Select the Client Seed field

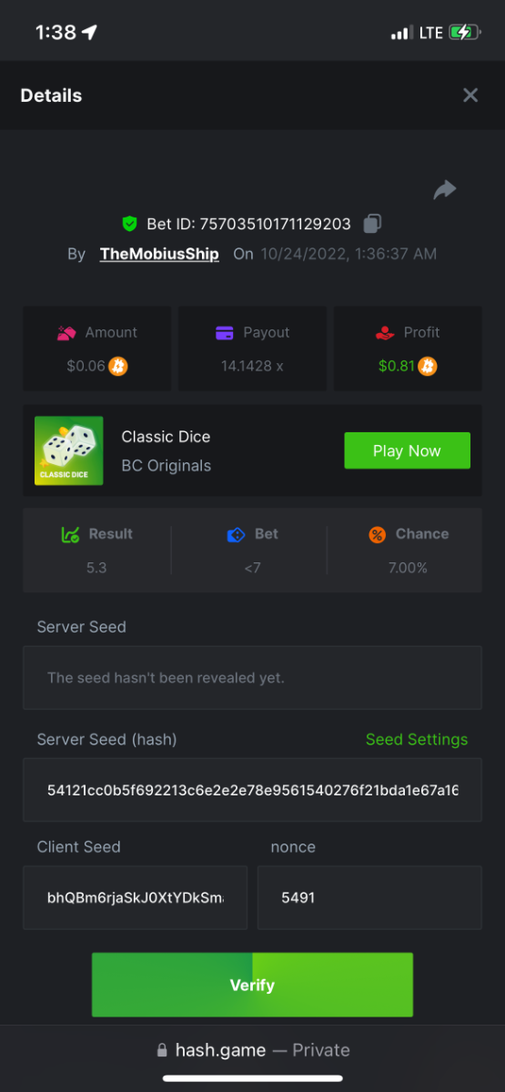pos(135,897)
